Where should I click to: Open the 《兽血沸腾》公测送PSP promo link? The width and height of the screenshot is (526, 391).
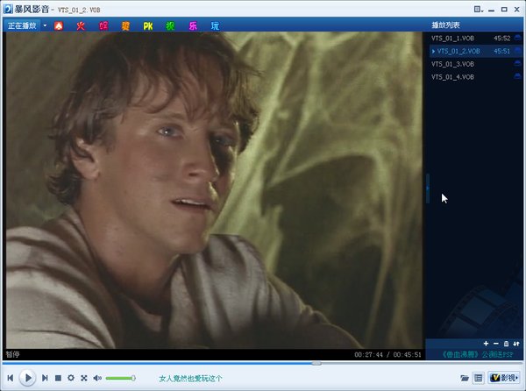477,354
